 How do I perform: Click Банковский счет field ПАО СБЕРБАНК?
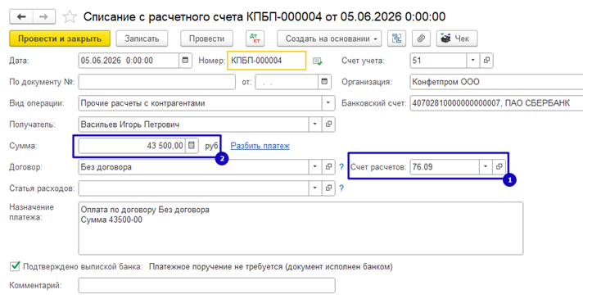pyautogui.click(x=496, y=103)
